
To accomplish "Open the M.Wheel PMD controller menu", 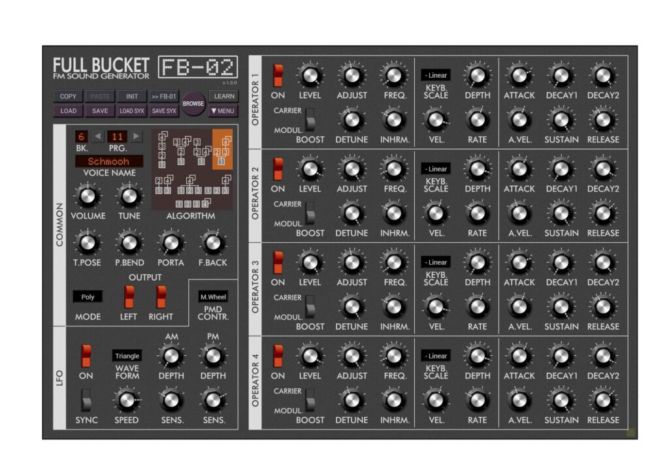I will [213, 297].
